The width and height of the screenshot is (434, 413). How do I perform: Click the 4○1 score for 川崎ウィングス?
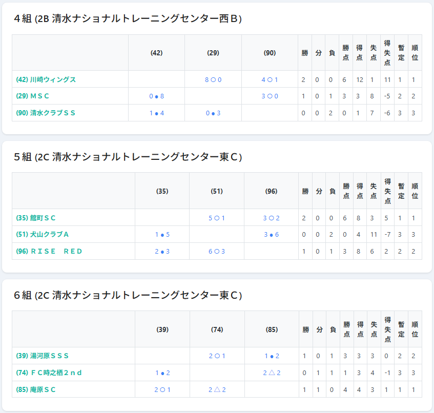click(x=270, y=79)
